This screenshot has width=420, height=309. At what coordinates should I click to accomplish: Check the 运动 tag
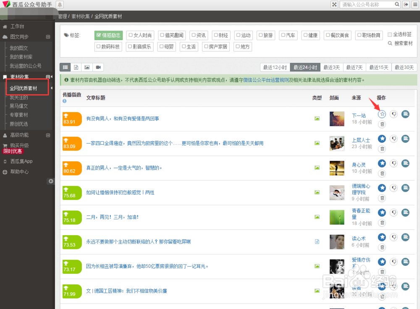(x=244, y=35)
